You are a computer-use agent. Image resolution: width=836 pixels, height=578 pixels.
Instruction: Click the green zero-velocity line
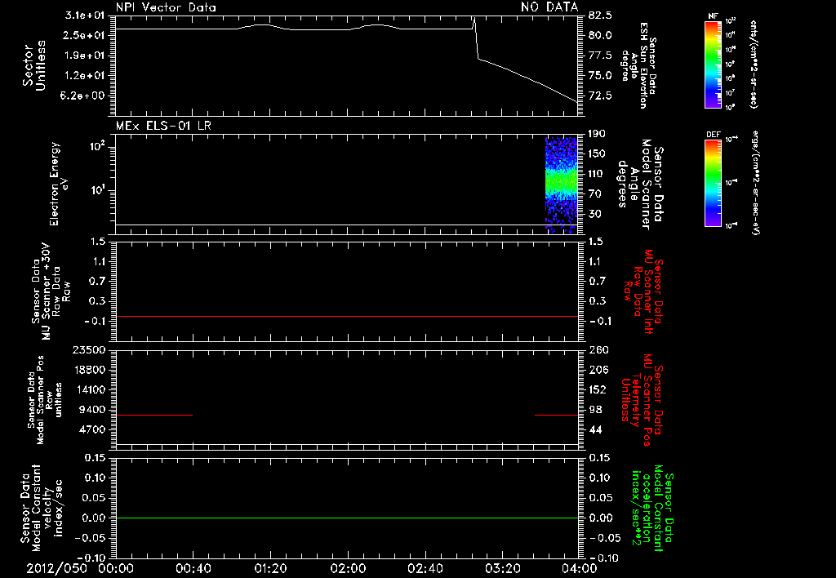347,518
